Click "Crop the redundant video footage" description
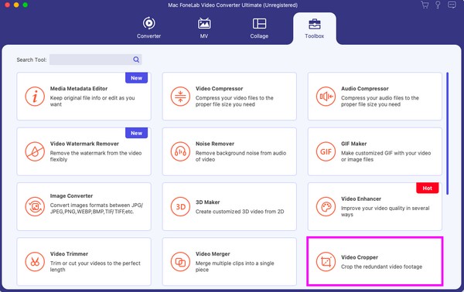 tap(382, 267)
